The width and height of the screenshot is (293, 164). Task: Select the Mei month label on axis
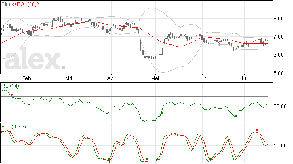click(155, 78)
